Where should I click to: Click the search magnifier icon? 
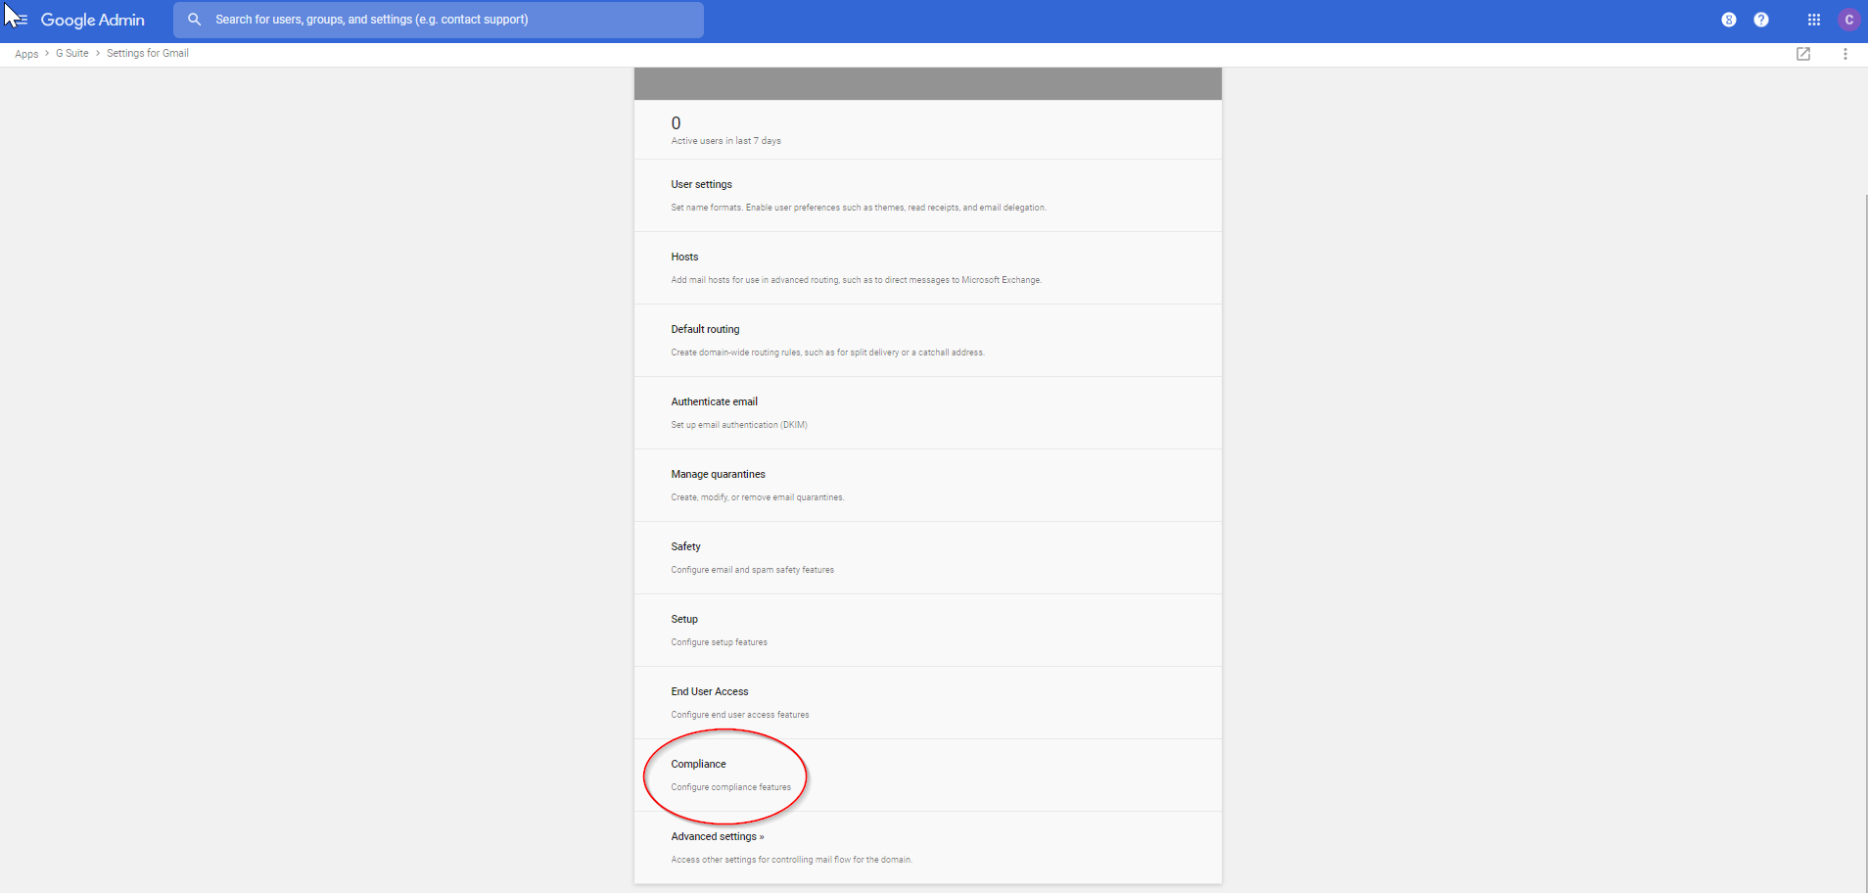[x=194, y=20]
